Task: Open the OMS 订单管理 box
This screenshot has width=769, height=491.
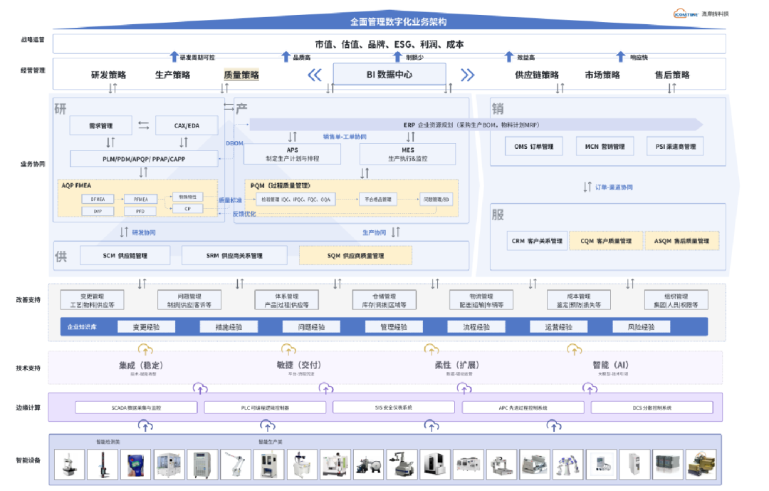Action: (x=533, y=146)
